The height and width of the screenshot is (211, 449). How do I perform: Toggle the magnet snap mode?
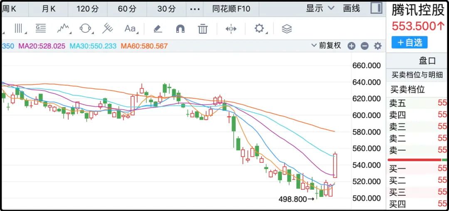(x=180, y=29)
